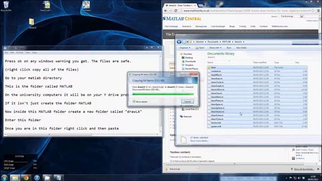Click Show more details in the Explorer pane
The image size is (322, 181).
point(199,141)
